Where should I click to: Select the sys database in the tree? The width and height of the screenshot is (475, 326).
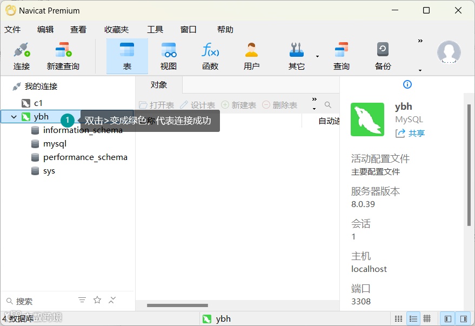(49, 171)
